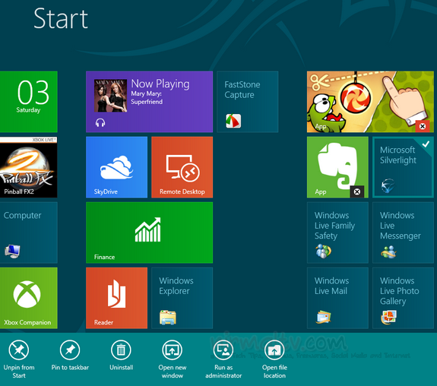Click the Now Playing music tile
The image size is (437, 386).
(150, 102)
